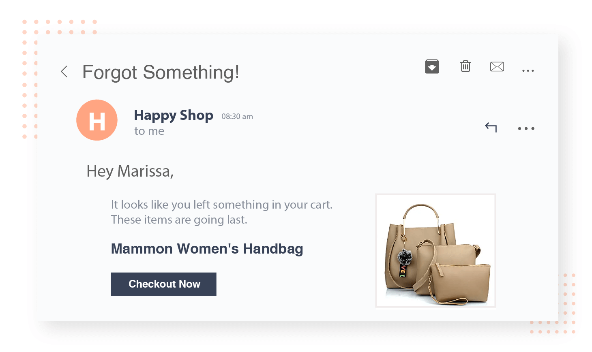Click the "left something in your cart" sentence
The width and height of the screenshot is (592, 352).
(222, 205)
